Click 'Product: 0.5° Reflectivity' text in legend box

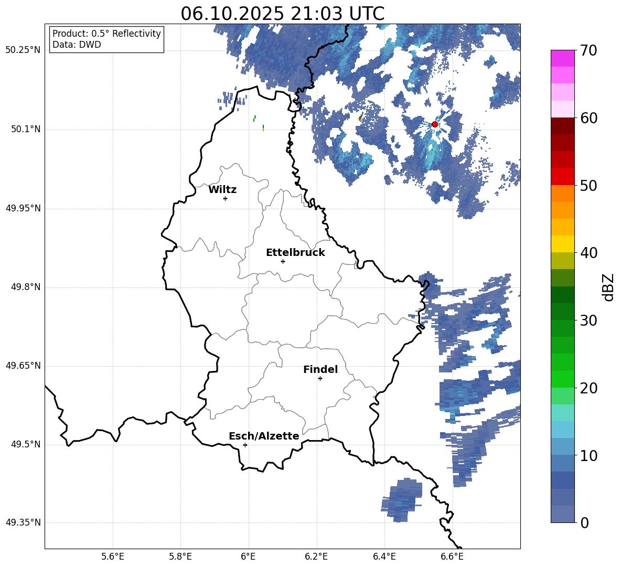106,33
